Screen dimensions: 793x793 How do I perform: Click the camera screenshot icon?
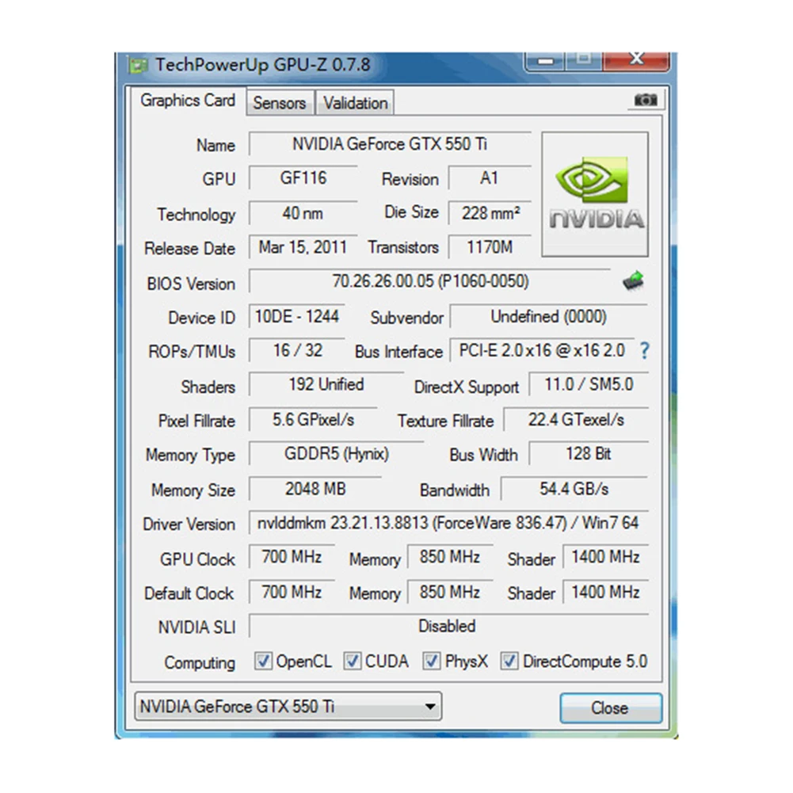click(x=646, y=100)
